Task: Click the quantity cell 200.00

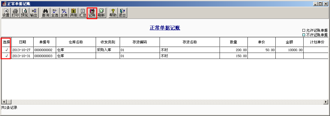Action: coord(234,50)
